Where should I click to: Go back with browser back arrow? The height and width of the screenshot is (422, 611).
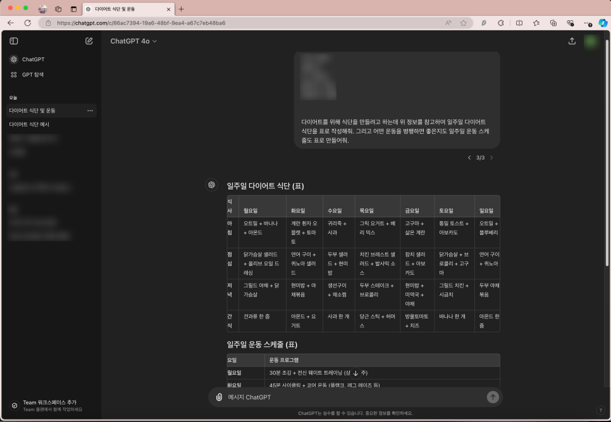11,23
